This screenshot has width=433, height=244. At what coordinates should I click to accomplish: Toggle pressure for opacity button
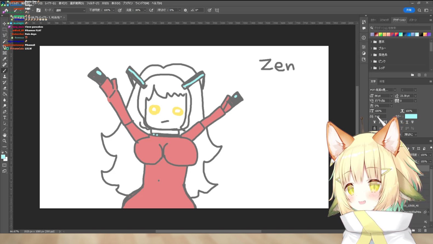point(120,10)
